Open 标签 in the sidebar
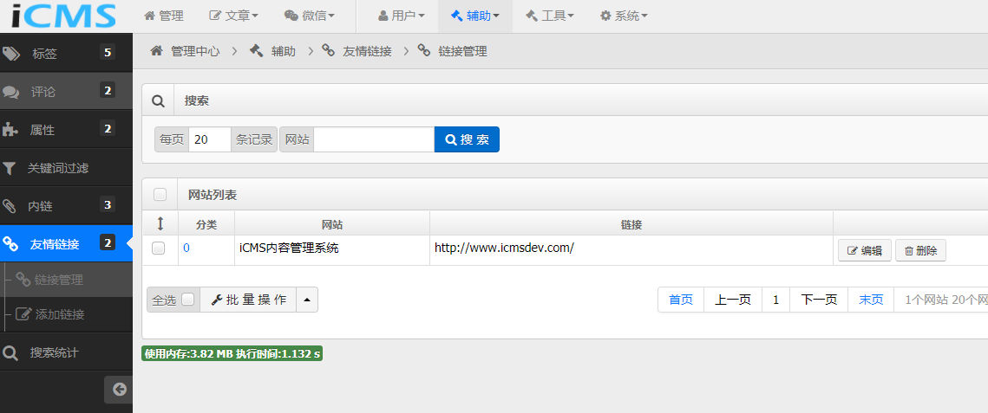 coord(66,54)
